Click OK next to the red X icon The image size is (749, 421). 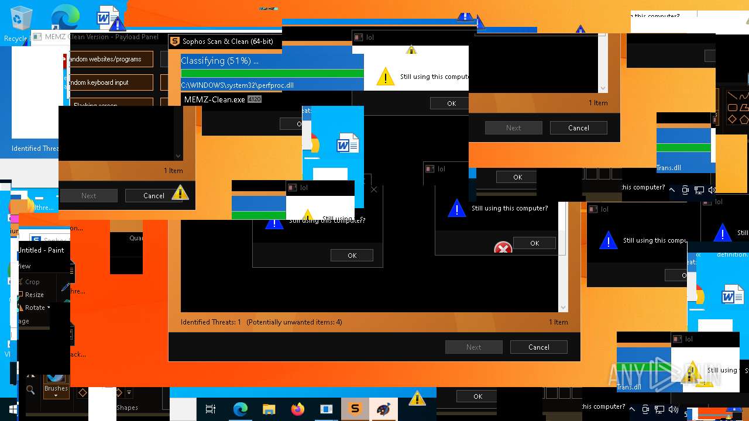pos(534,243)
